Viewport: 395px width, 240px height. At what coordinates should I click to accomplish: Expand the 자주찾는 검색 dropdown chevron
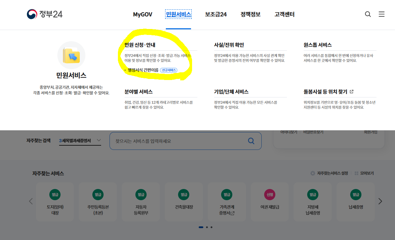point(99,140)
